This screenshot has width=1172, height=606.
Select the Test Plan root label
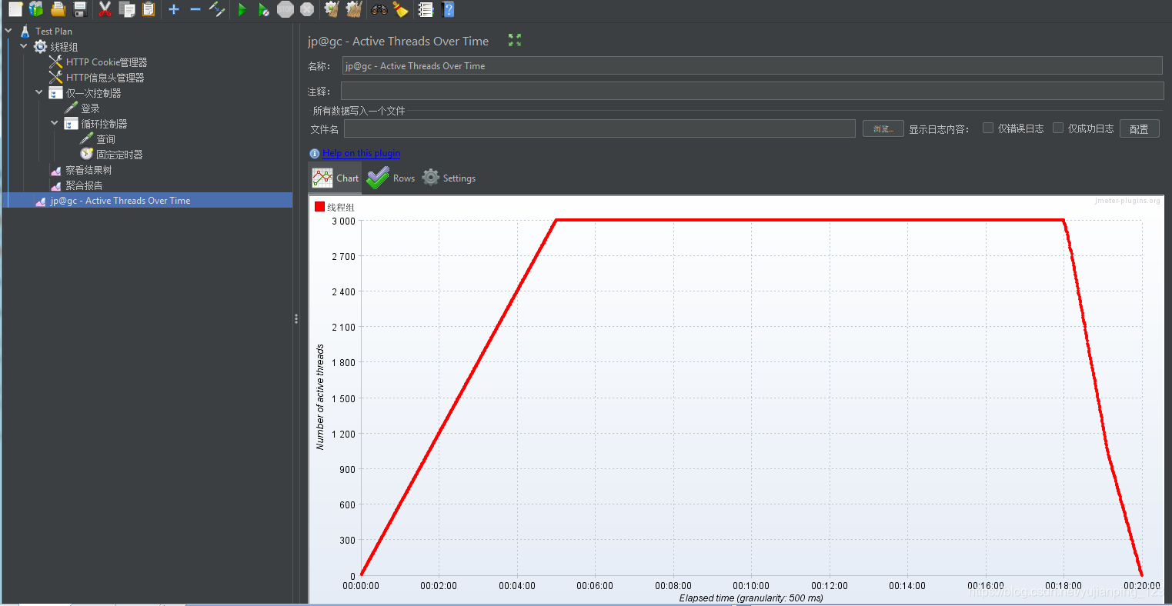(x=53, y=32)
